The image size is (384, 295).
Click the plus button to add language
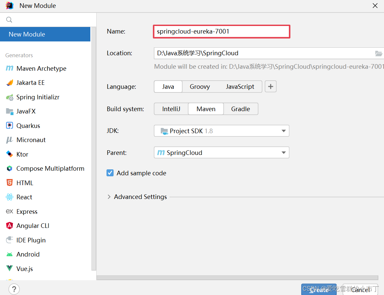tap(271, 86)
